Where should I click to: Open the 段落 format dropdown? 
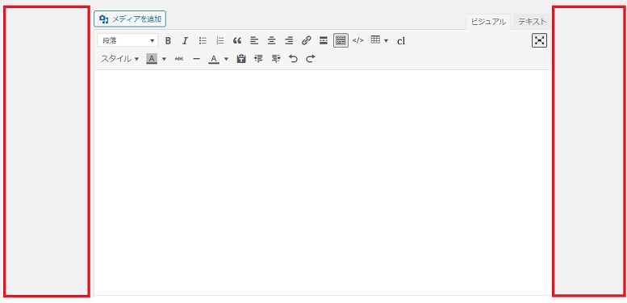pos(127,40)
